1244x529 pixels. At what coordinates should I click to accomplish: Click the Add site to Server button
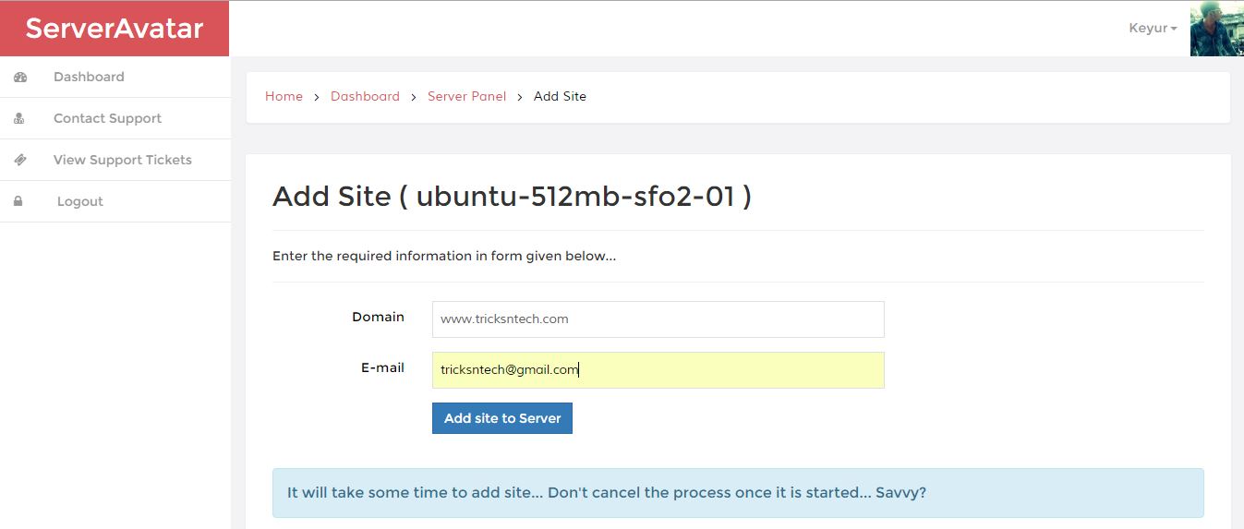click(x=502, y=418)
